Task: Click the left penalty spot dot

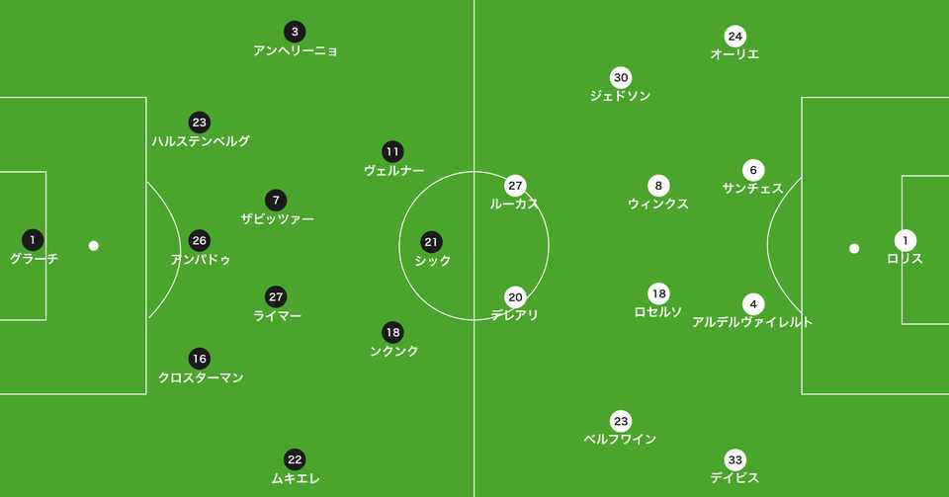Action: pos(94,246)
